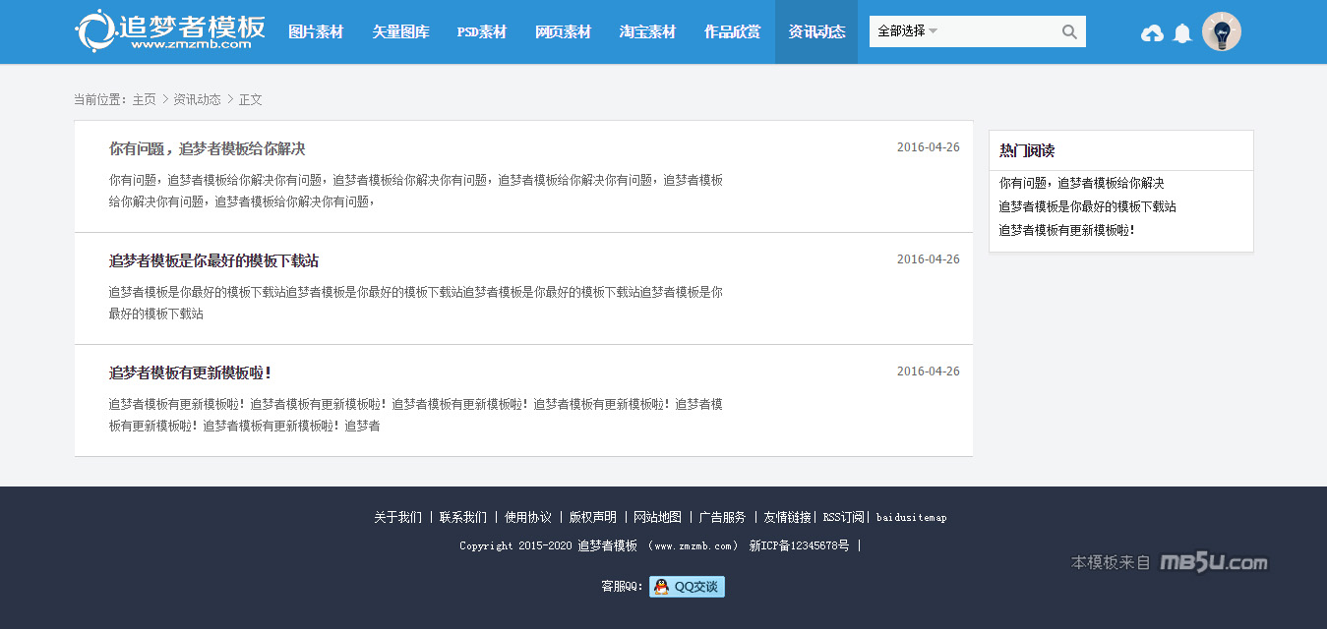Open 关于我们 footer link
Viewport: 1327px width, 629px height.
[x=397, y=517]
